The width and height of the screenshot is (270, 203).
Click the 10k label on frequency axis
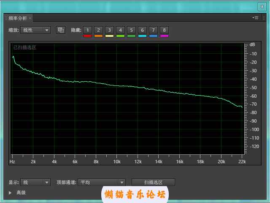tap(117, 162)
